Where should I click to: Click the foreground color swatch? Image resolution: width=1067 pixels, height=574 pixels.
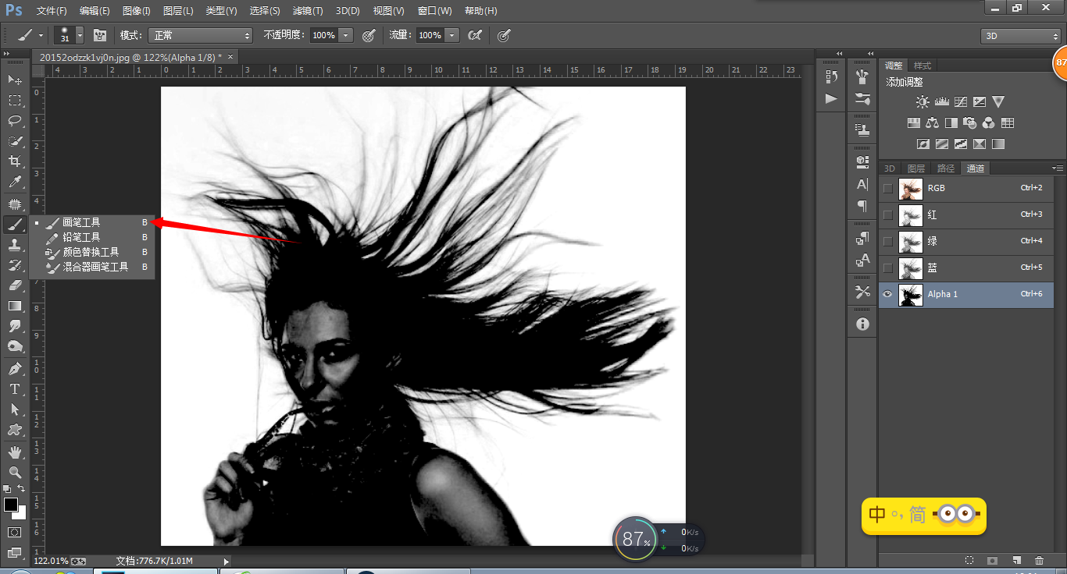point(10,505)
